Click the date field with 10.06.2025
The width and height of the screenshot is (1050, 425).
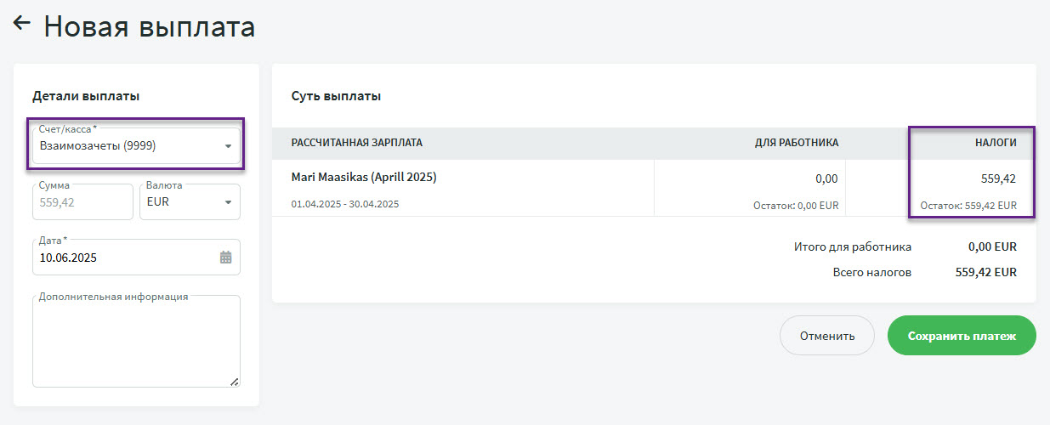tap(136, 257)
